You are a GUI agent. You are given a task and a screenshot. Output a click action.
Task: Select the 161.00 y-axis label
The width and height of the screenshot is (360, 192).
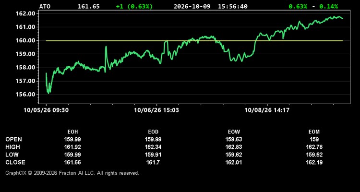click(25, 27)
